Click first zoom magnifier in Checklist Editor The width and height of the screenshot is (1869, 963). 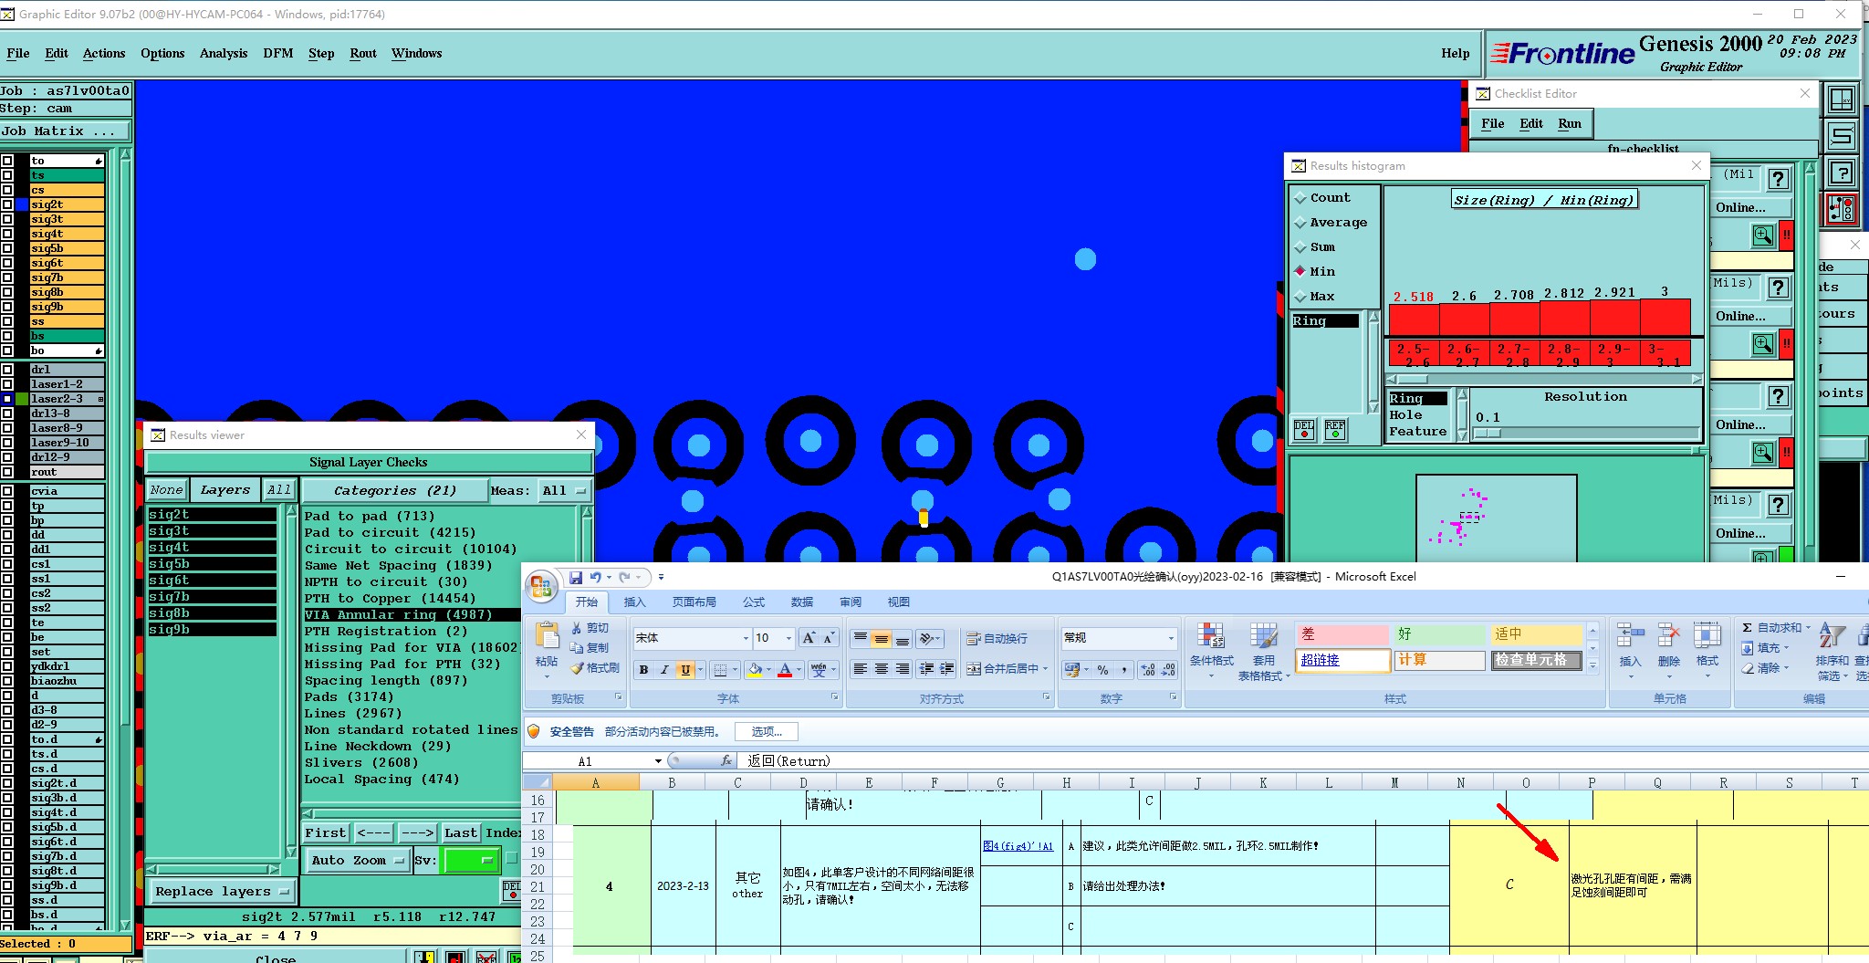[1763, 236]
